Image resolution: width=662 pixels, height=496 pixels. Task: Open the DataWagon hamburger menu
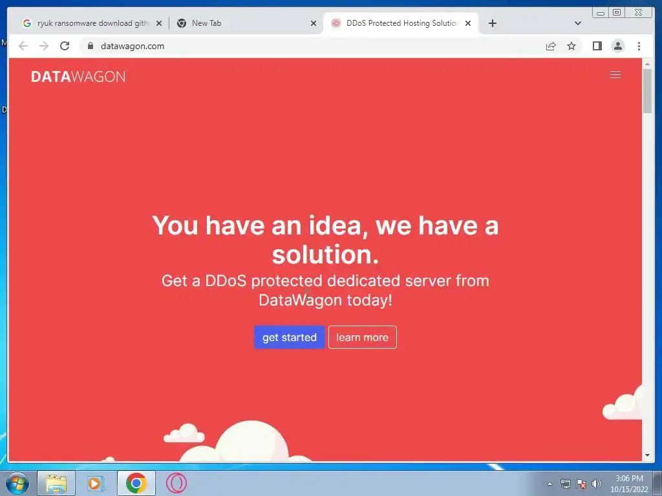click(x=615, y=75)
